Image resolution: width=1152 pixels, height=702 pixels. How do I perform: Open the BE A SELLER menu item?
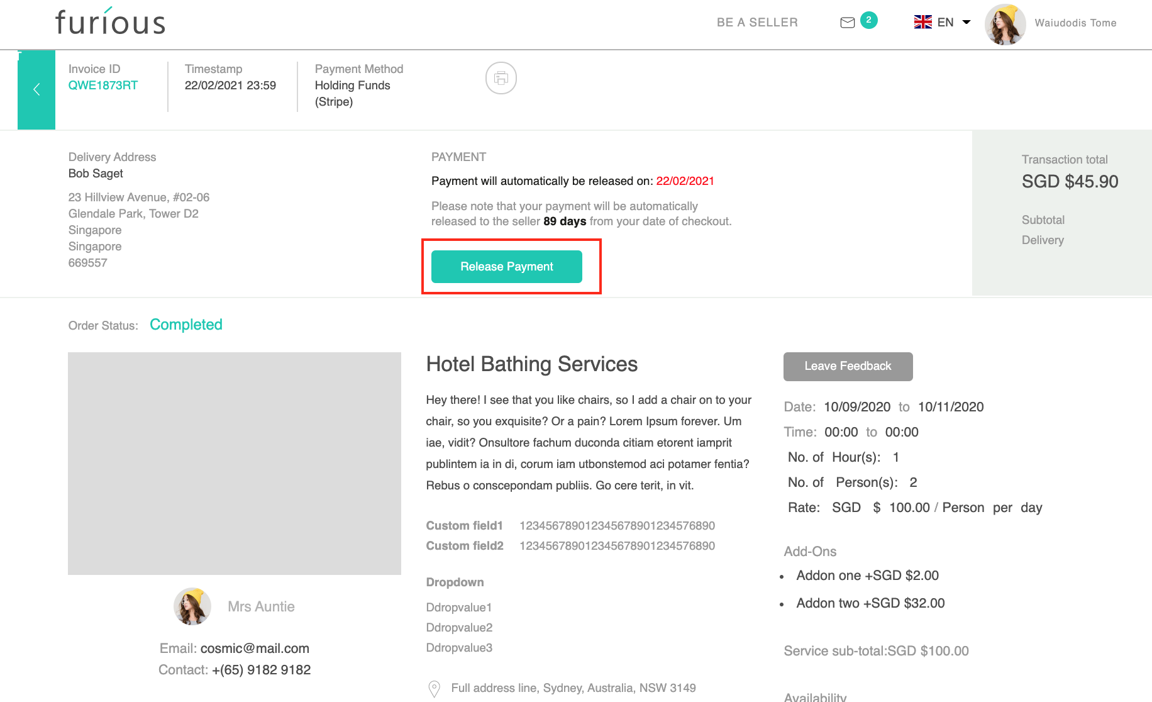point(757,22)
